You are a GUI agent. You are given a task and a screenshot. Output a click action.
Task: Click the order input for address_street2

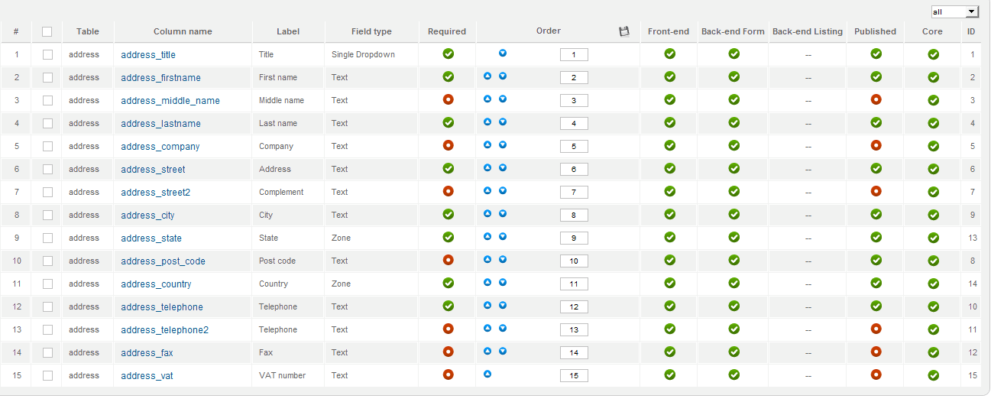574,192
